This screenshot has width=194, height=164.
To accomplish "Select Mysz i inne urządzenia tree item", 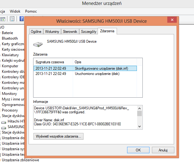I will 13,99.
